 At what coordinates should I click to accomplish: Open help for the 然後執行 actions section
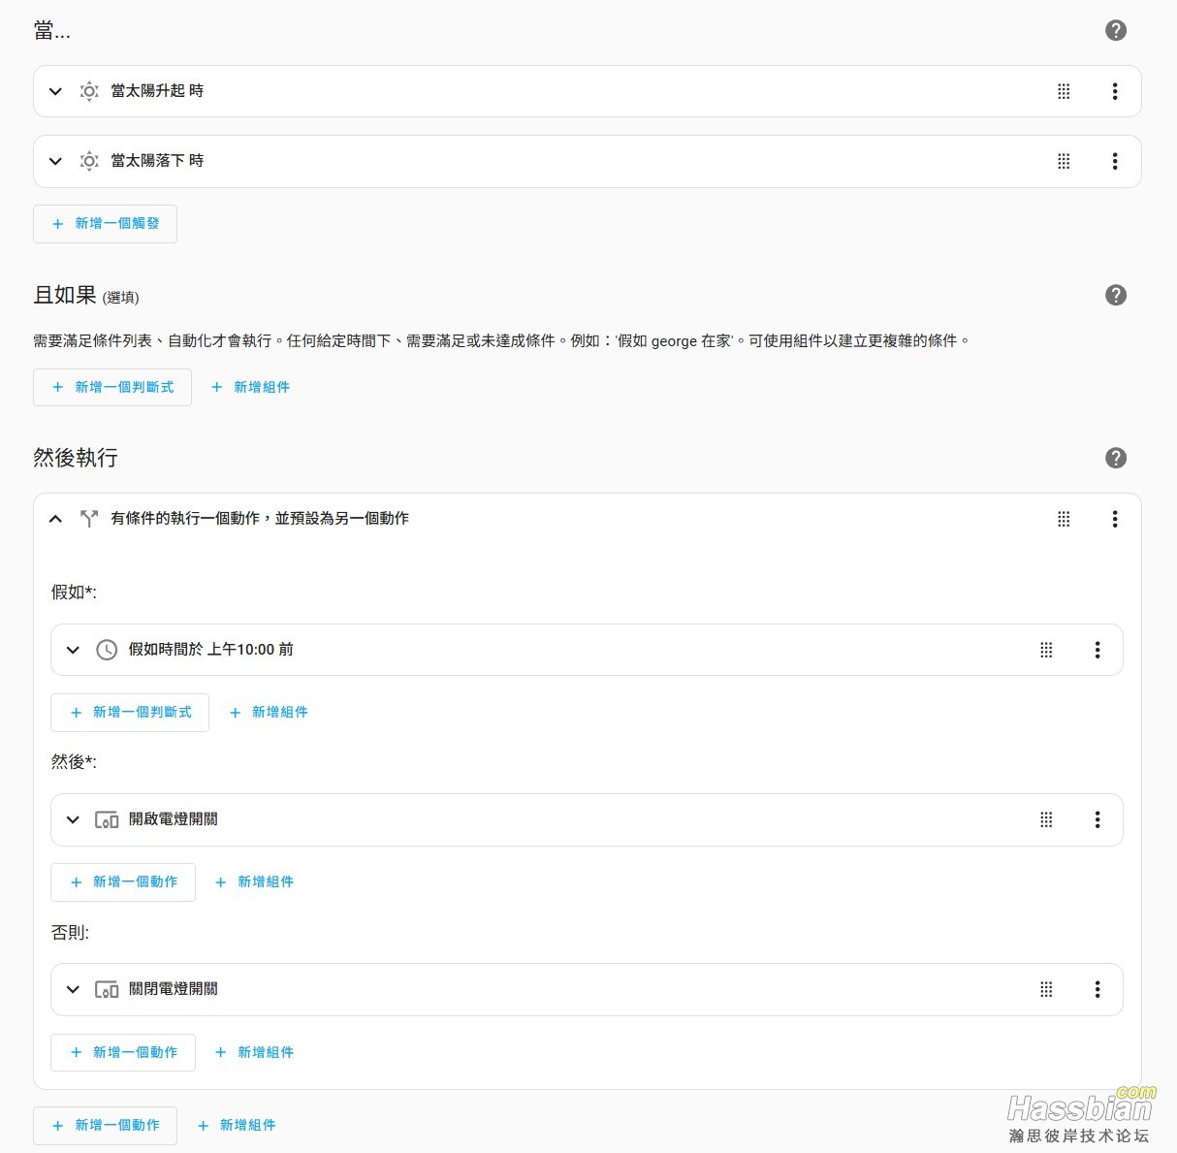click(x=1116, y=458)
